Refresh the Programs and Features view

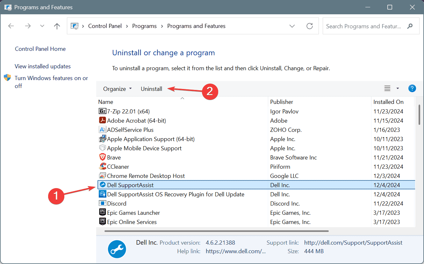tap(310, 26)
